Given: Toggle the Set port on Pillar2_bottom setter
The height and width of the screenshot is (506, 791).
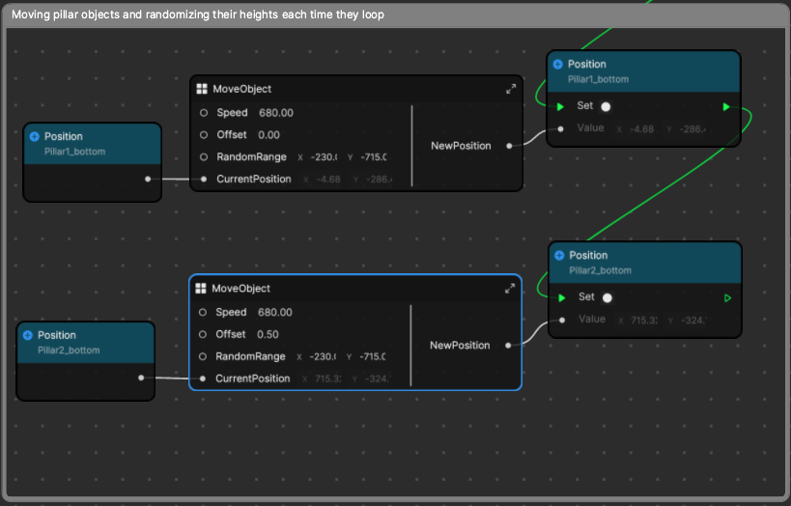Looking at the screenshot, I should [x=607, y=297].
